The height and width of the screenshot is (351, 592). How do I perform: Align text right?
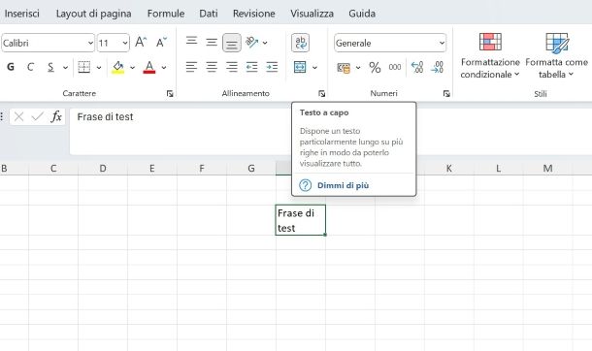click(231, 67)
